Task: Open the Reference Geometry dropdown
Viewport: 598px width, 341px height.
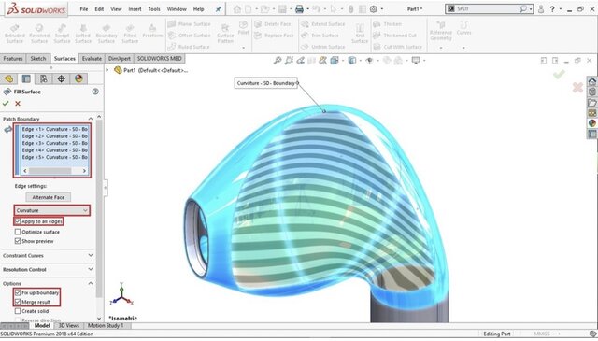Action: [441, 48]
